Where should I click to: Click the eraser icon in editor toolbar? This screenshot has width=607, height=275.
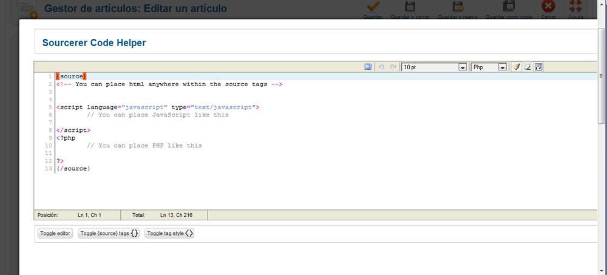[x=527, y=67]
